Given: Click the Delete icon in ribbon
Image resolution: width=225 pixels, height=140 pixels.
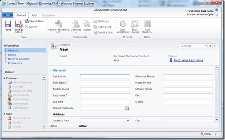Looking at the screenshot, I should [31, 27].
